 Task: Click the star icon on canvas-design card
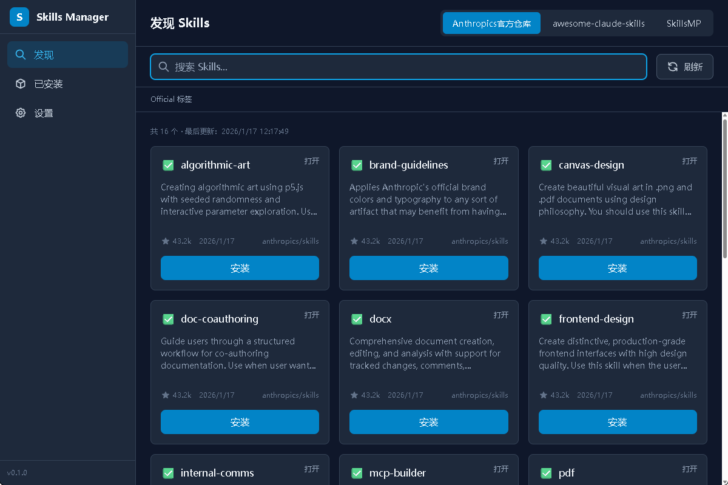coord(544,241)
